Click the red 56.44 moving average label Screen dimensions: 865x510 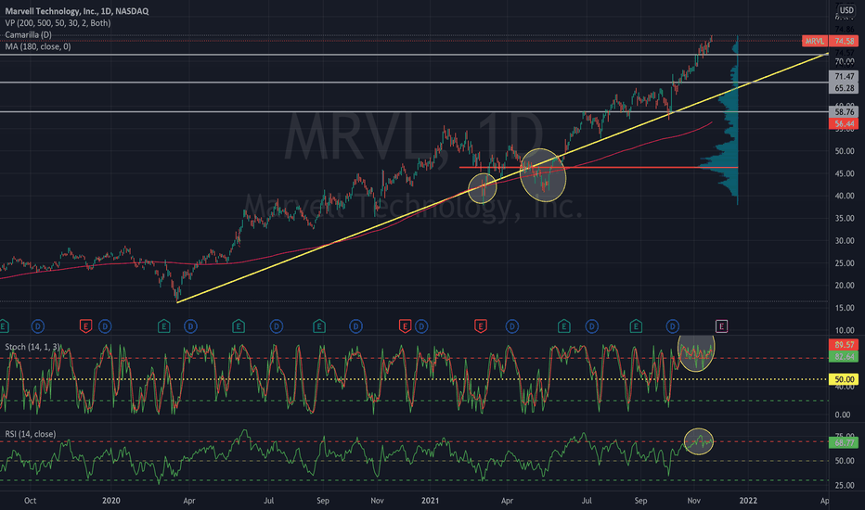[x=844, y=124]
